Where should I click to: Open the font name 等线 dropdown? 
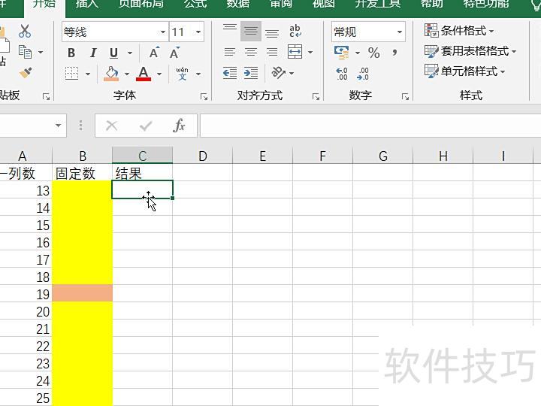point(163,32)
